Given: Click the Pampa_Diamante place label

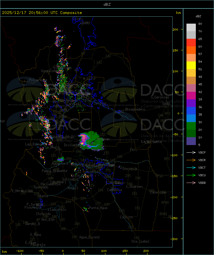Looking at the screenshot, I should [x=54, y=171].
